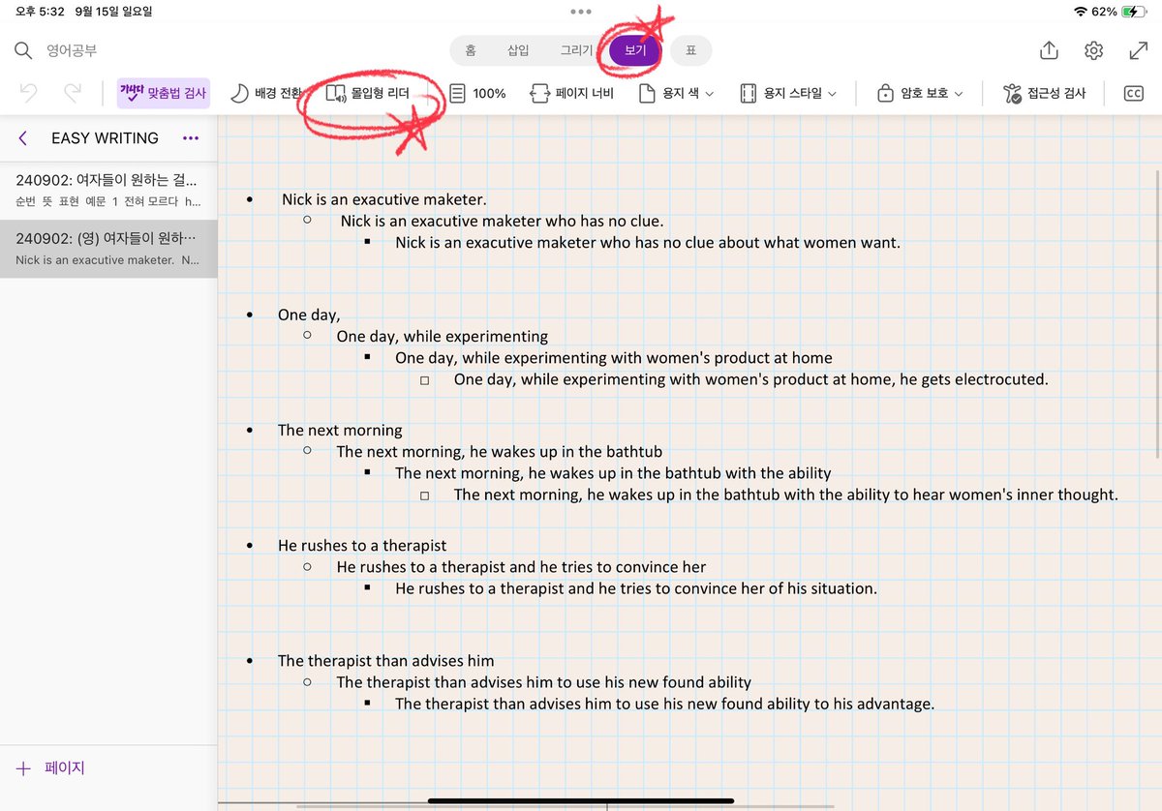Click the "The next morning" bullet line

340,430
